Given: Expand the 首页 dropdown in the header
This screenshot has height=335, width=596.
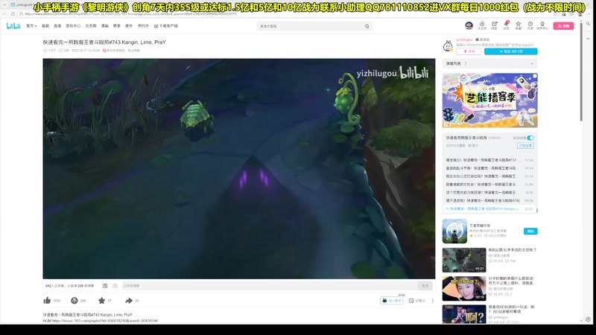Looking at the screenshot, I should tap(31, 26).
